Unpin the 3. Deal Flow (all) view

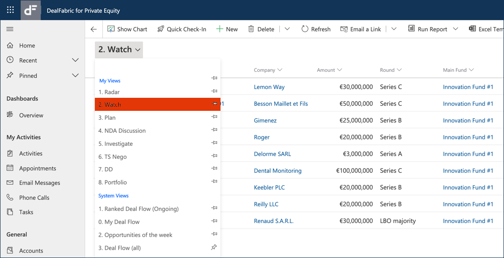point(214,247)
